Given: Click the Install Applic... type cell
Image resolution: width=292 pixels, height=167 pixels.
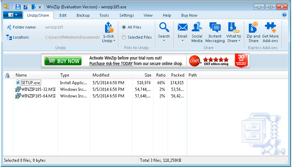Looking at the screenshot, I should click(73, 83).
